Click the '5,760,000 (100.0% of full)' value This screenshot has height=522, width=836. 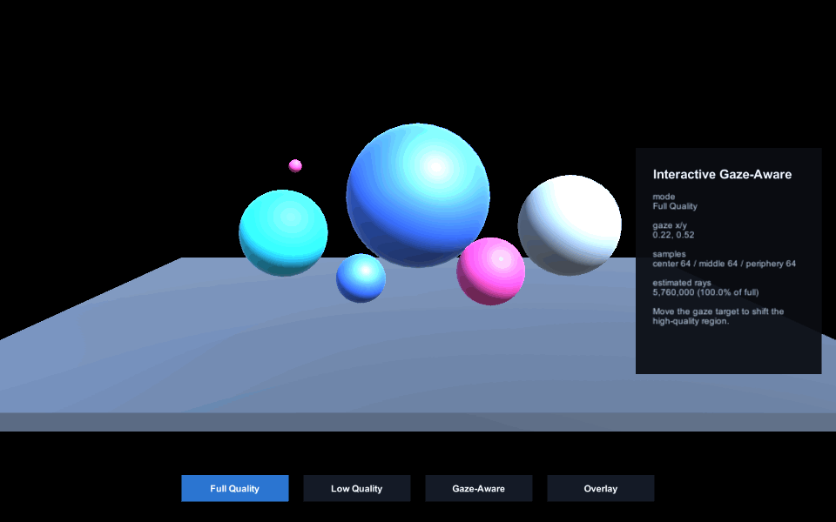(705, 292)
